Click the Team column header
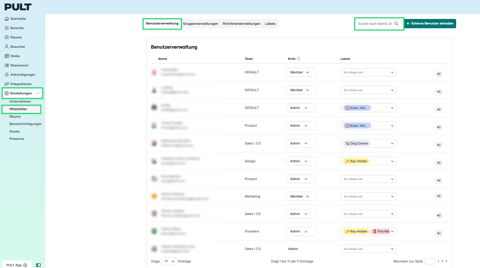480x268 pixels. coord(249,59)
